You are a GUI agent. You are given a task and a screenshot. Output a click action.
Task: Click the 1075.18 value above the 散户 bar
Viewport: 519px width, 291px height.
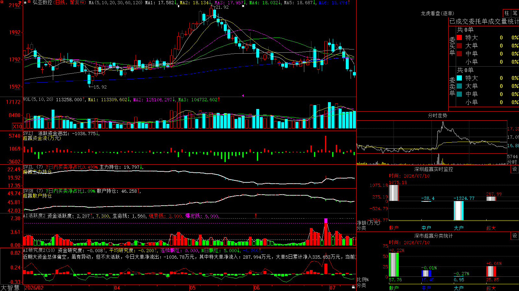(398, 182)
